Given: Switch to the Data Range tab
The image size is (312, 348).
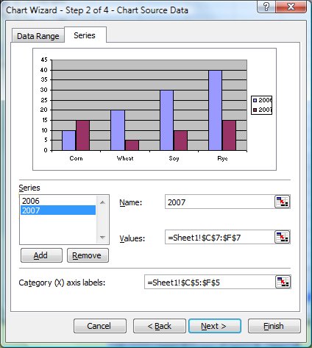Looking at the screenshot, I should [38, 36].
